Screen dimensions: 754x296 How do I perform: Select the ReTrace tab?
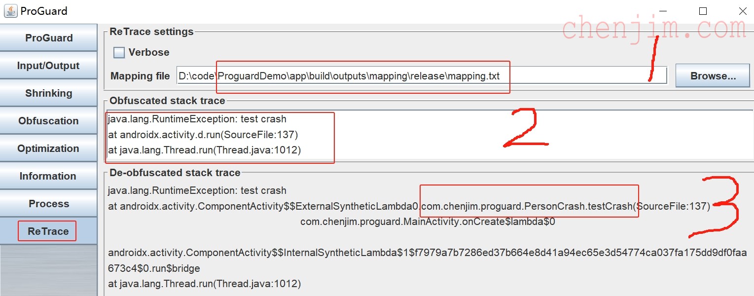coord(48,231)
